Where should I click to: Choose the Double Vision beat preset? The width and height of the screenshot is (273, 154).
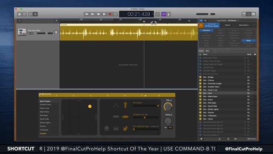click(x=46, y=104)
